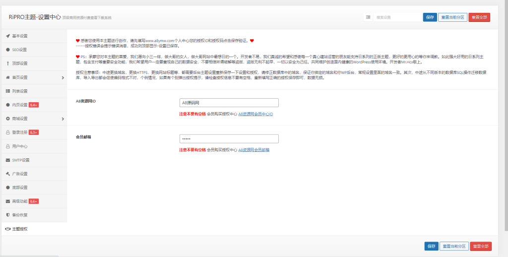Viewport: 508px width, 257px height.
Task: Open 广告设置 via its gavel icon
Action: (8, 174)
